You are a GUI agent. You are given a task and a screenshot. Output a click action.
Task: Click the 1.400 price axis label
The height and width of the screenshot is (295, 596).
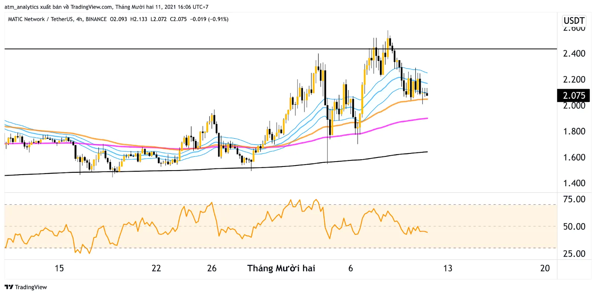pos(574,183)
